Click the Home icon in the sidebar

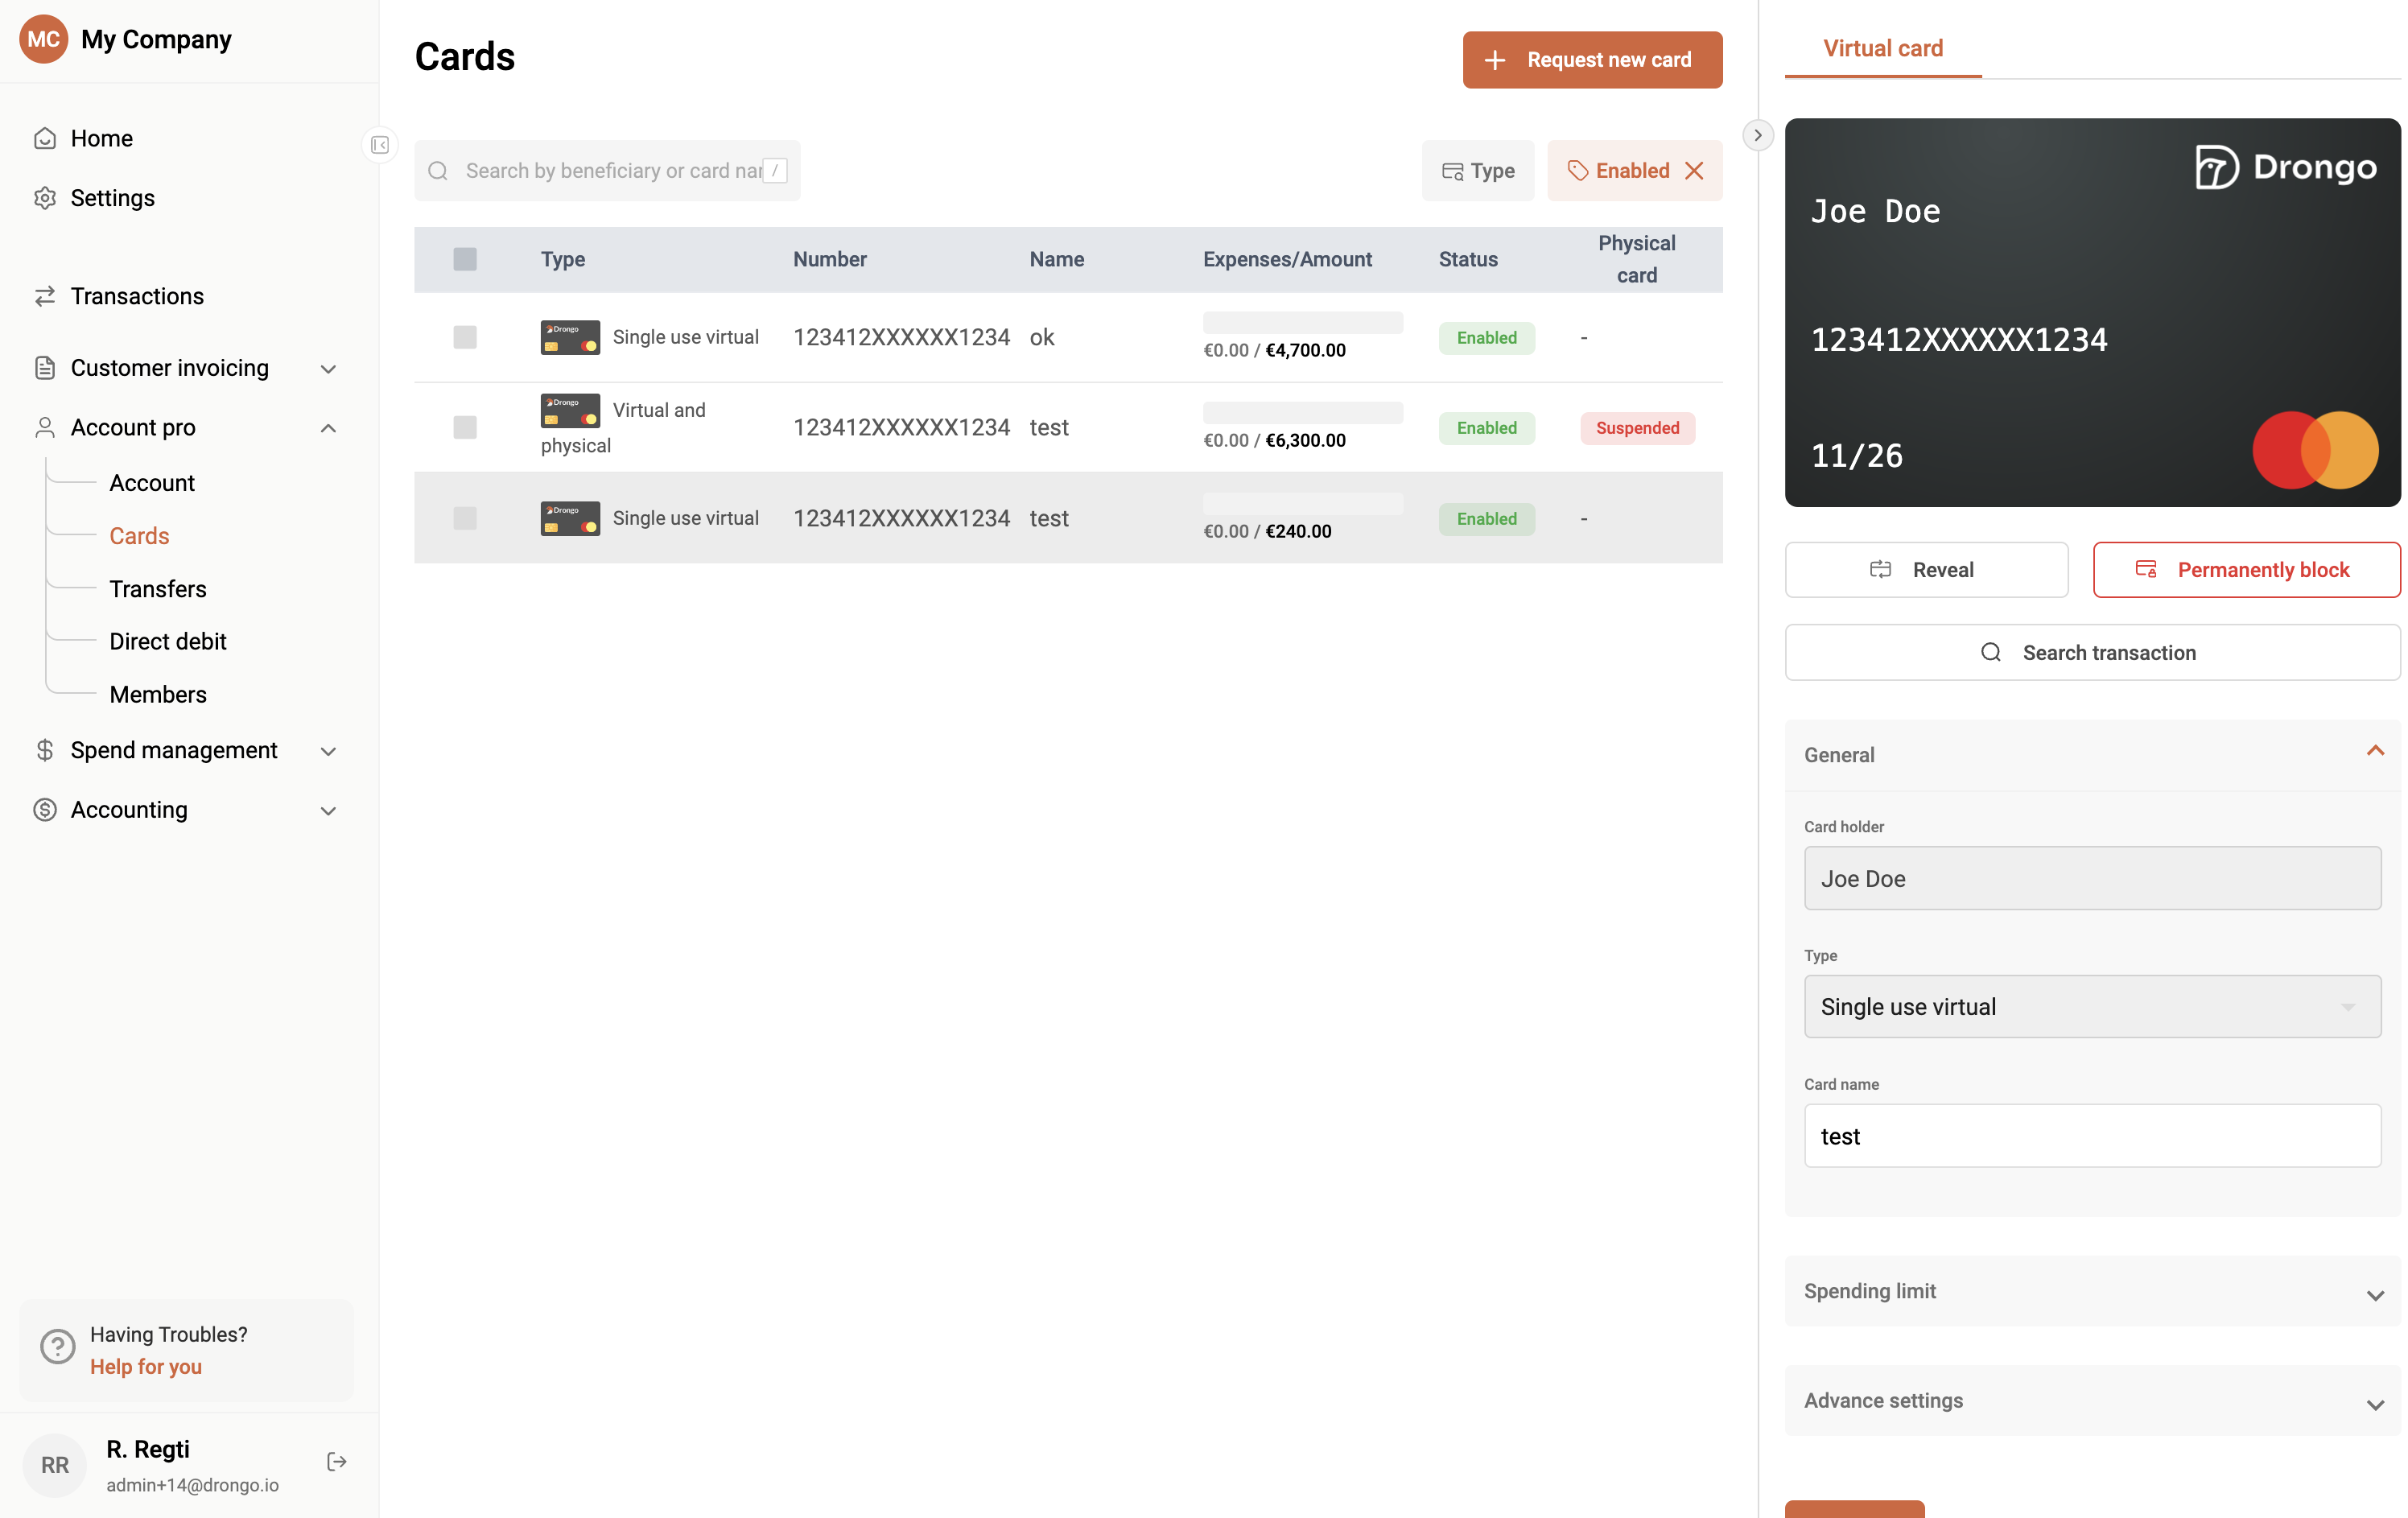tap(45, 138)
